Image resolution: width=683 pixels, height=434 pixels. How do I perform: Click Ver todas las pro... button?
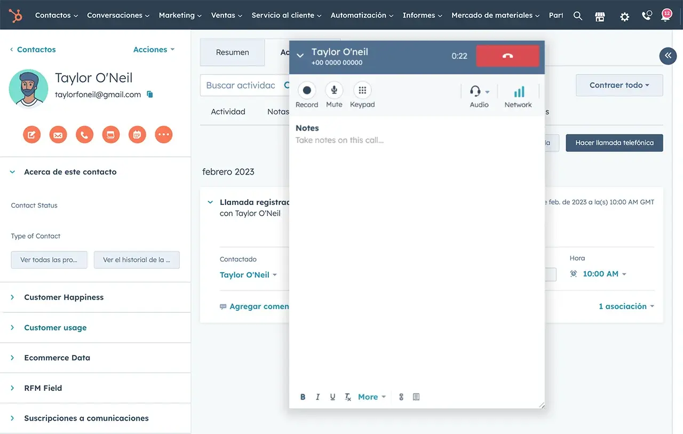coord(49,260)
